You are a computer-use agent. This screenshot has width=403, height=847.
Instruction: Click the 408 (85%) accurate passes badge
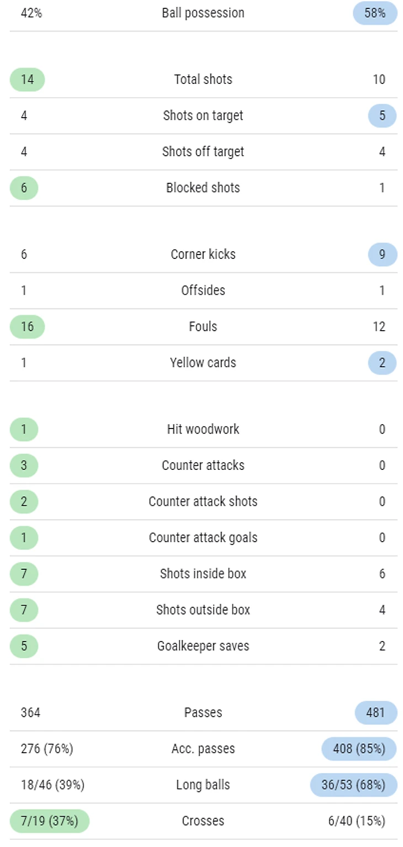tap(359, 749)
